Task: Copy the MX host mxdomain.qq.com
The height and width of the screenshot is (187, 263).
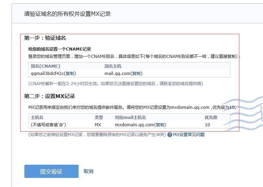Action: (x=160, y=125)
